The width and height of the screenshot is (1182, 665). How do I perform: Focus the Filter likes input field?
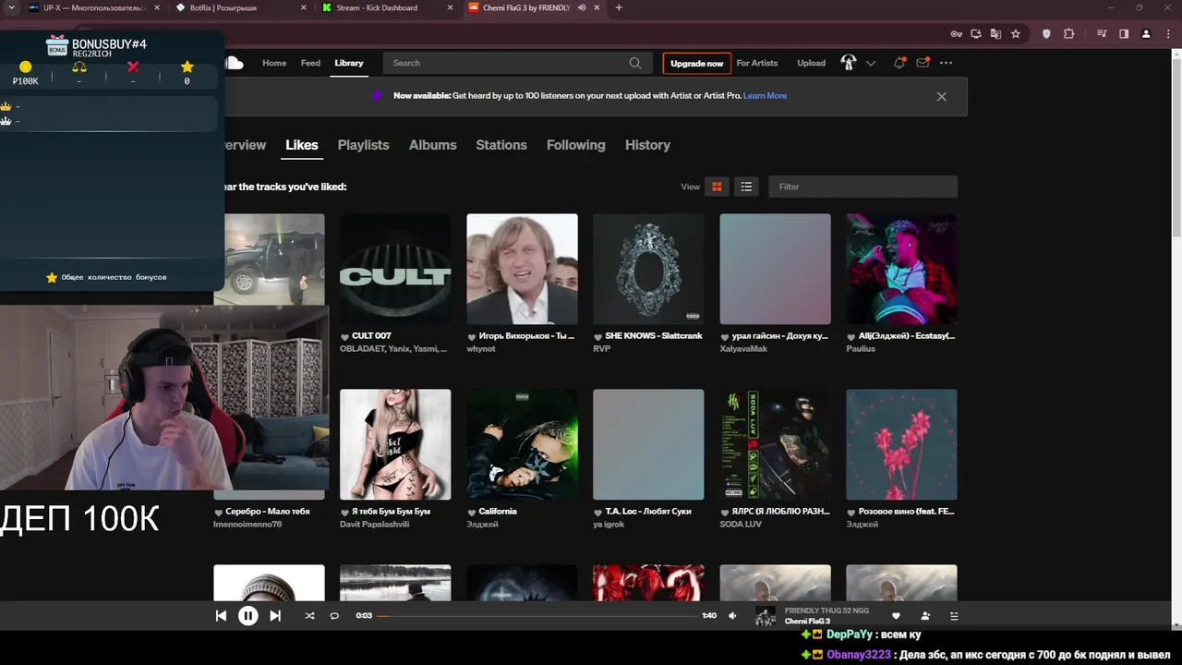point(862,187)
